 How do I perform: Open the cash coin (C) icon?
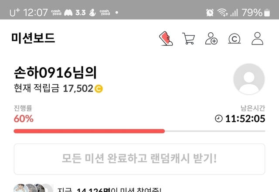235,39
